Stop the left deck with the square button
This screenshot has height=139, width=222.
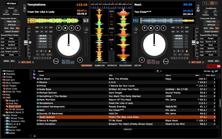pyautogui.click(x=65, y=28)
